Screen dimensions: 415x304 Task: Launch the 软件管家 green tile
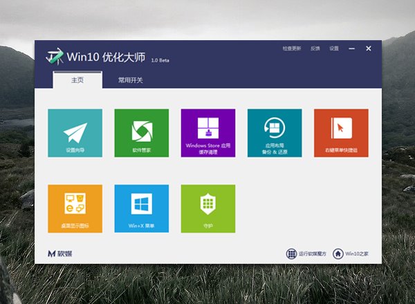[x=141, y=132]
